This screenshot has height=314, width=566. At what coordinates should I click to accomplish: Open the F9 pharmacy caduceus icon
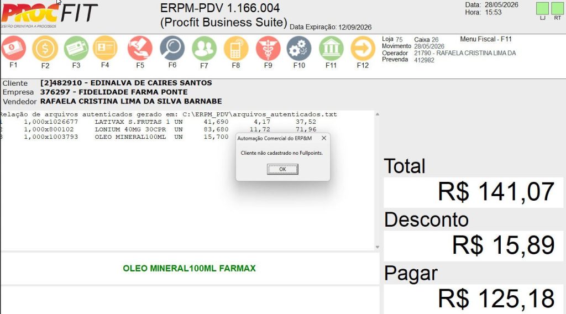point(268,48)
